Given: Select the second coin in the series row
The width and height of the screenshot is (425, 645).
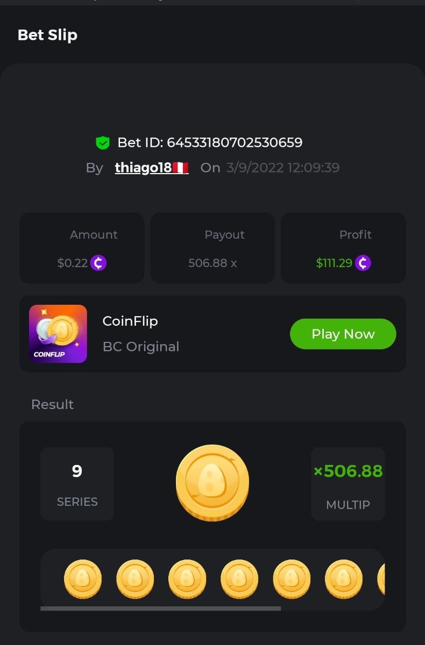Looking at the screenshot, I should 135,579.
